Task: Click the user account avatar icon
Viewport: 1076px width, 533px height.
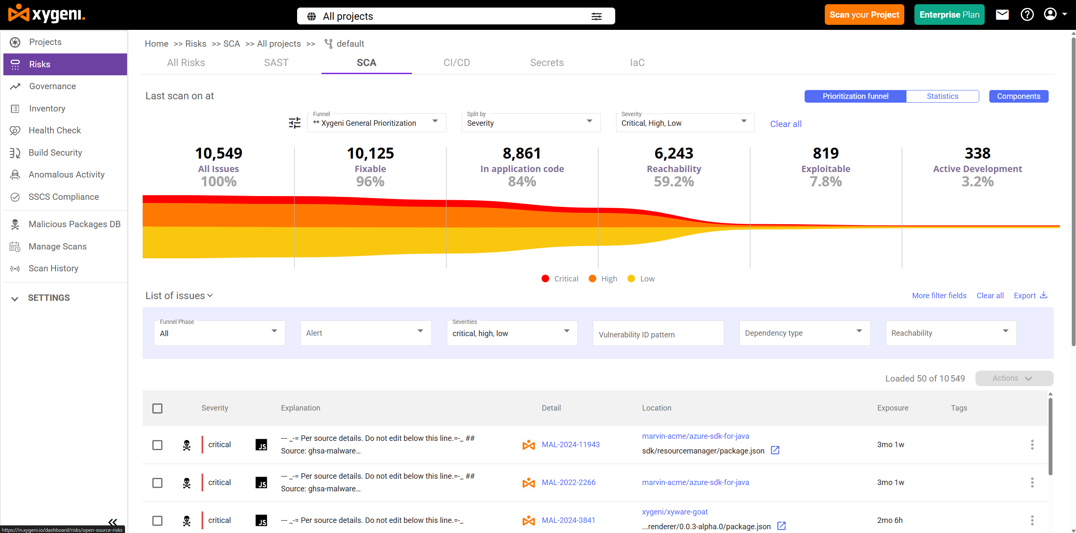Action: pos(1050,14)
